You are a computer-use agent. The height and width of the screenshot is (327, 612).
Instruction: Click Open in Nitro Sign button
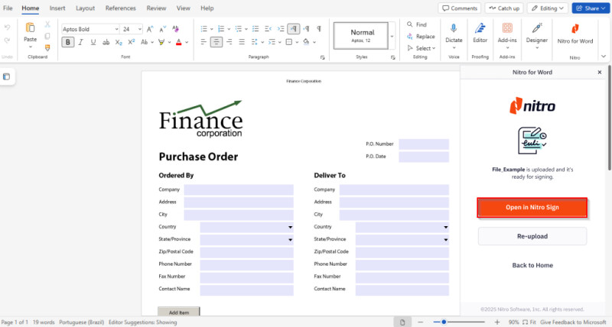click(x=532, y=208)
